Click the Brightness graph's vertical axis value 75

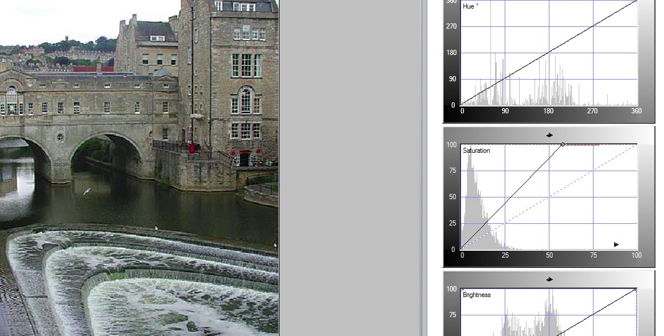453,315
